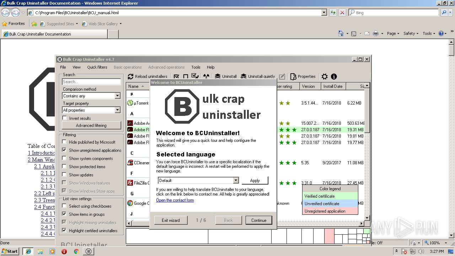Select the Bulk Crap Uninstaller Documentation tab
Viewport: 455px width, 256px height.
54,34
